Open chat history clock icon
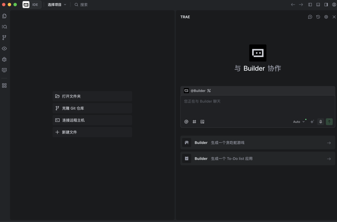Image resolution: width=337 pixels, height=222 pixels. (x=318, y=17)
